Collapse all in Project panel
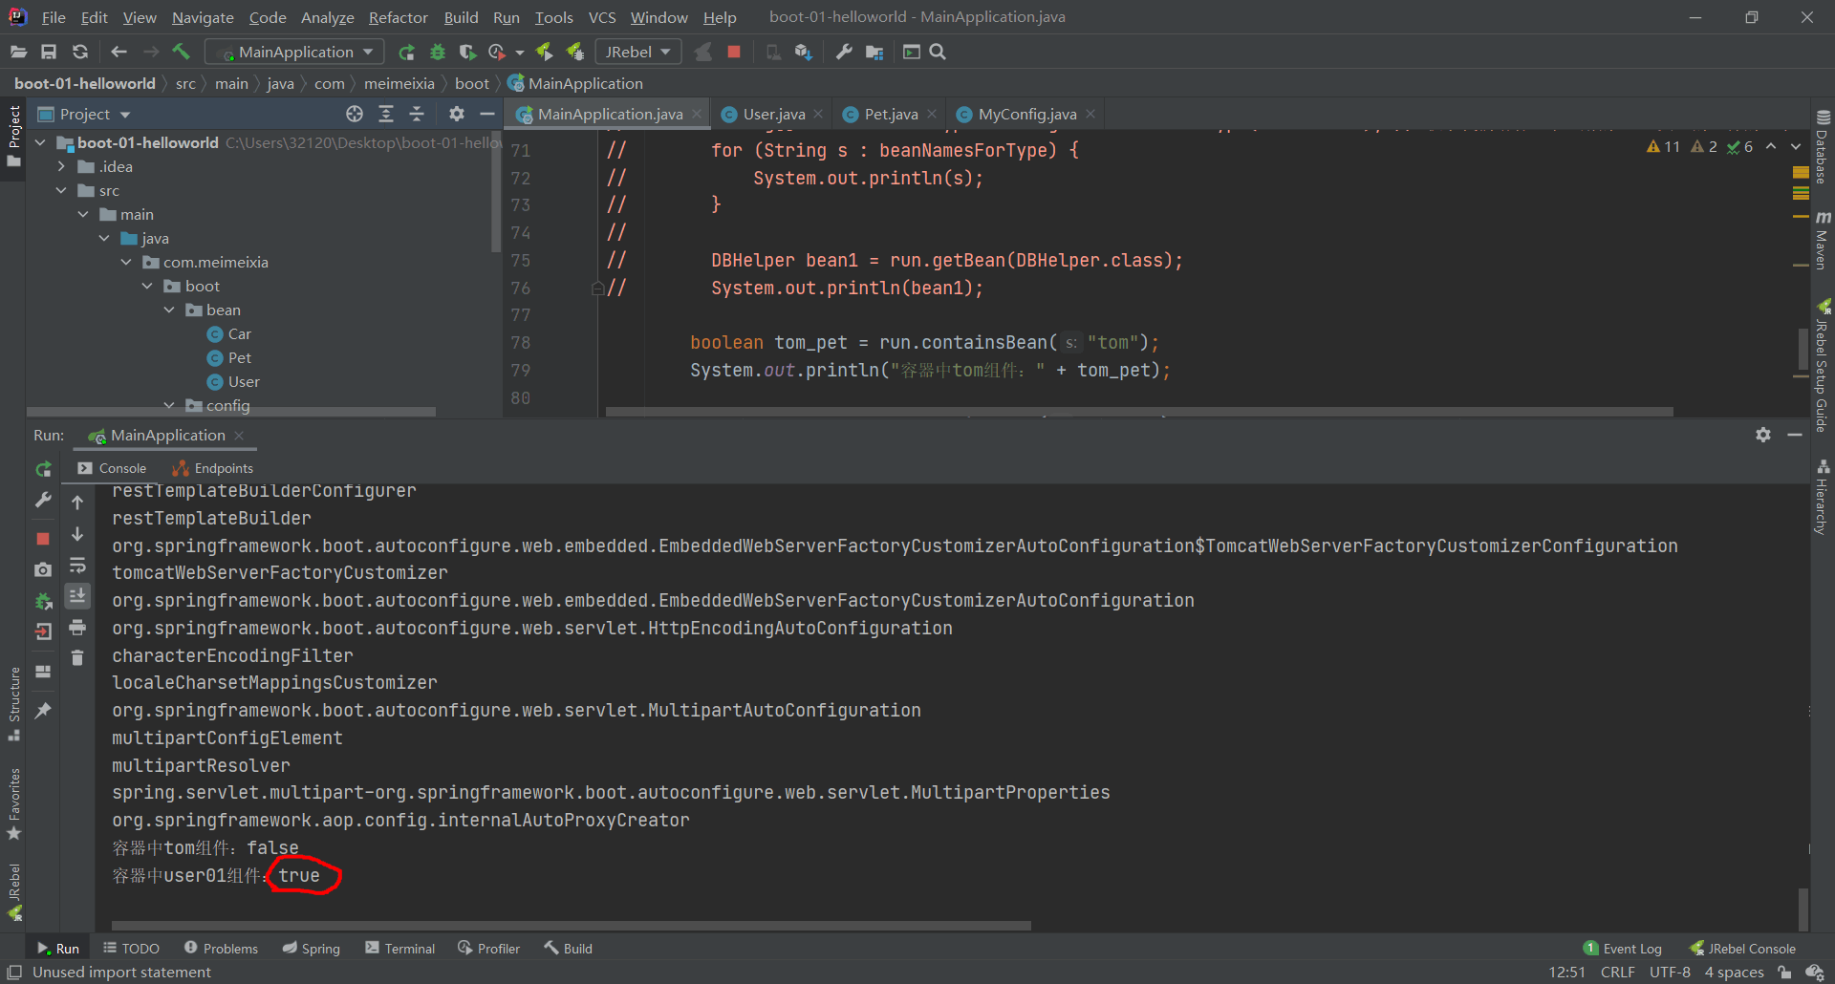This screenshot has width=1835, height=984. (x=417, y=114)
